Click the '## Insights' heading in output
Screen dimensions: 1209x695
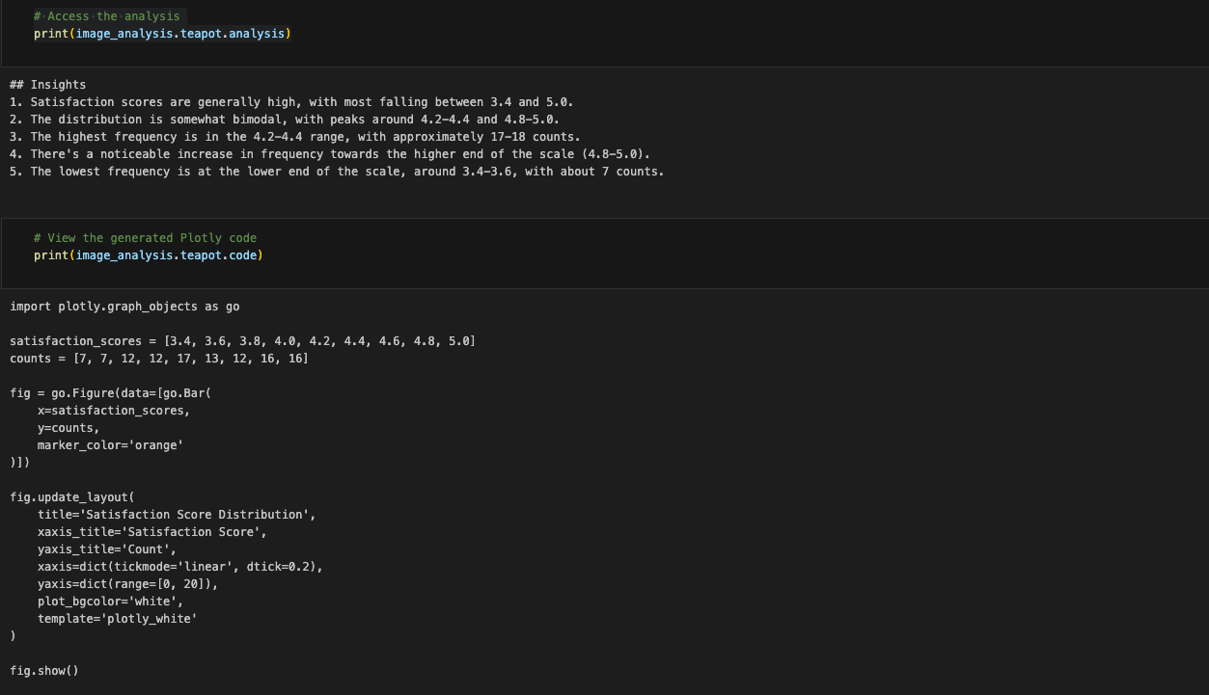(47, 85)
